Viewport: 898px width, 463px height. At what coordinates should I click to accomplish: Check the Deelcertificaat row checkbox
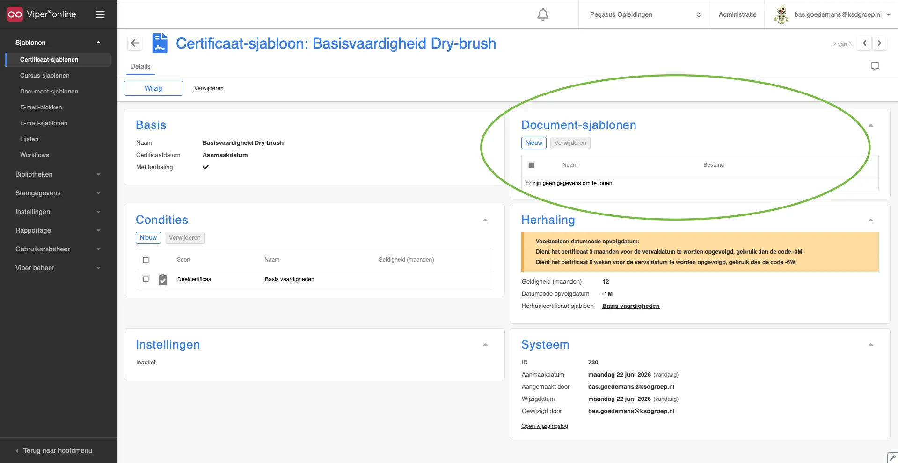point(146,279)
